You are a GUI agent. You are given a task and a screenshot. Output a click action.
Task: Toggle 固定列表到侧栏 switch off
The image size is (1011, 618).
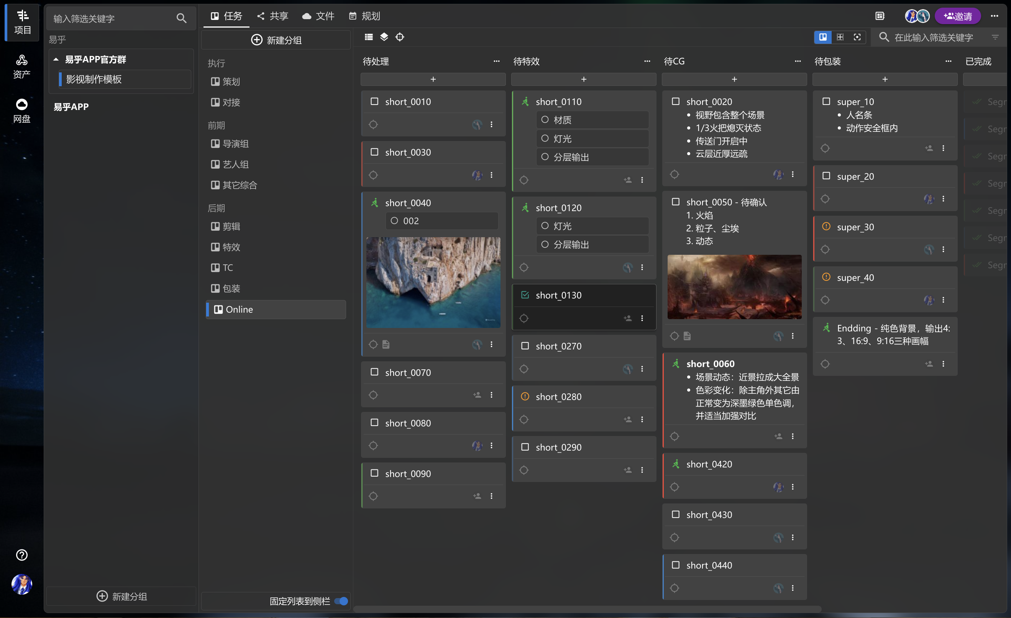coord(341,601)
